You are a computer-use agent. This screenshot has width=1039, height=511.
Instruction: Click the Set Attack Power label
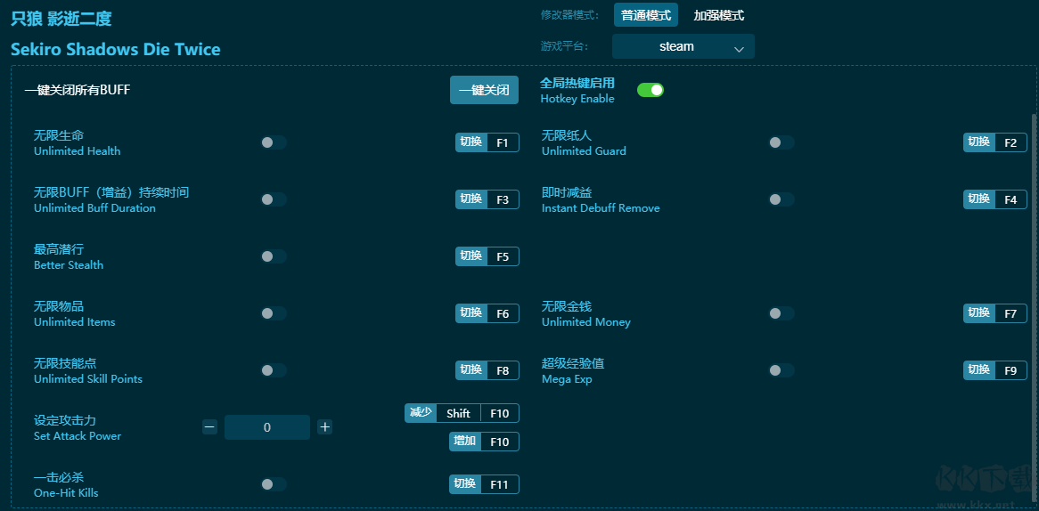coord(78,435)
